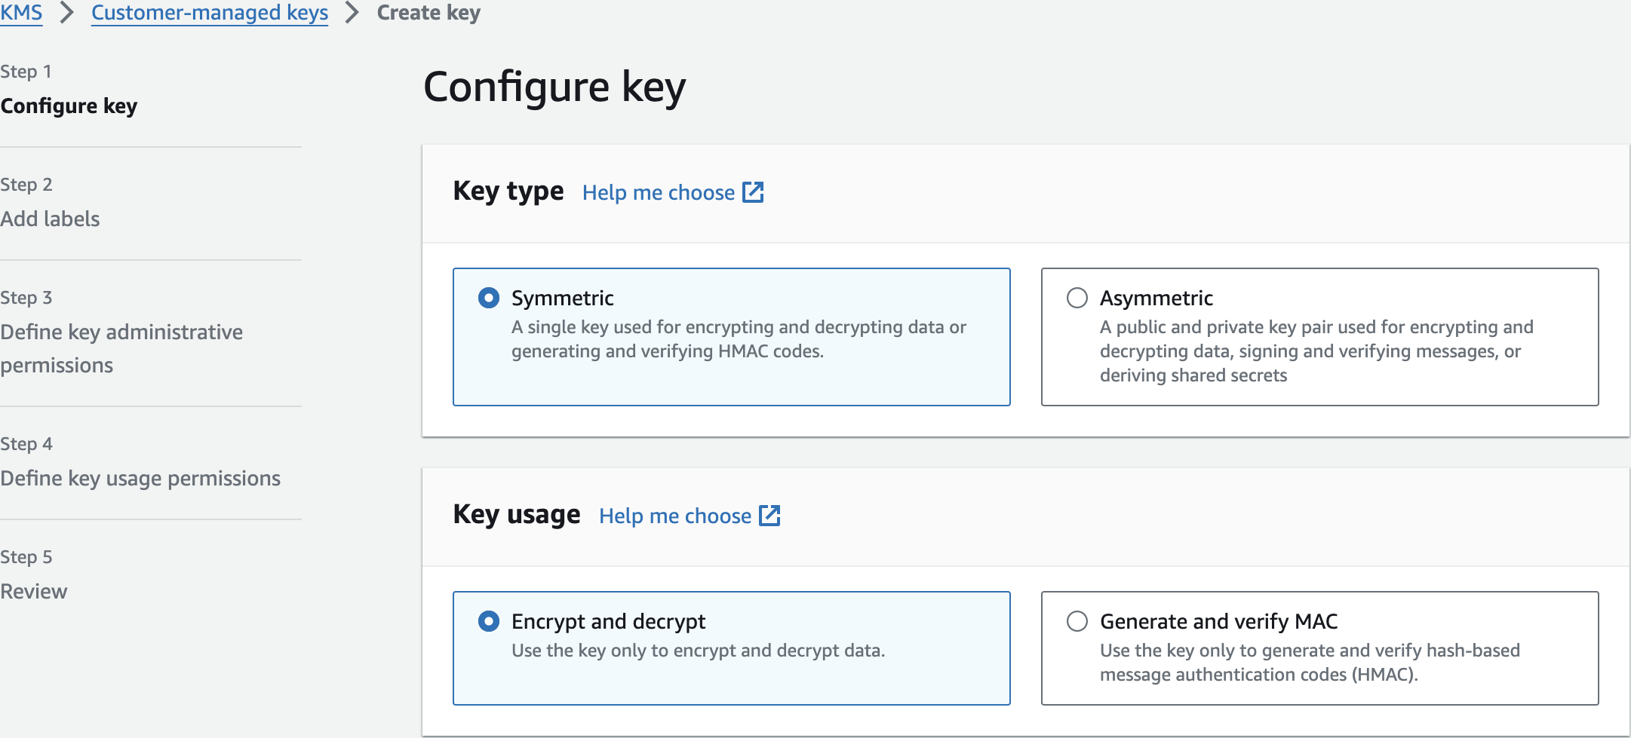Click external link icon beside Key type help
Image resolution: width=1631 pixels, height=738 pixels.
click(753, 192)
